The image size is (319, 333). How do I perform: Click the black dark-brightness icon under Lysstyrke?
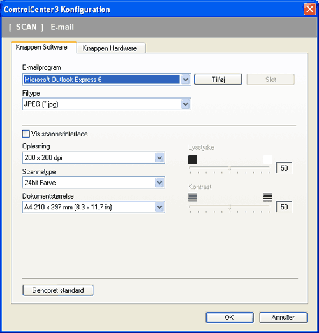coord(192,159)
